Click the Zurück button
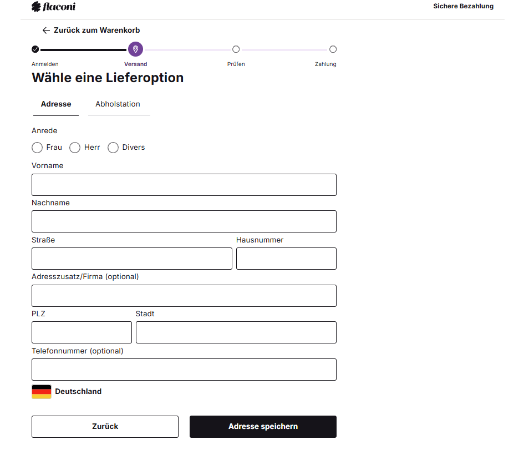Viewport: 524px width, 455px height. click(x=105, y=427)
